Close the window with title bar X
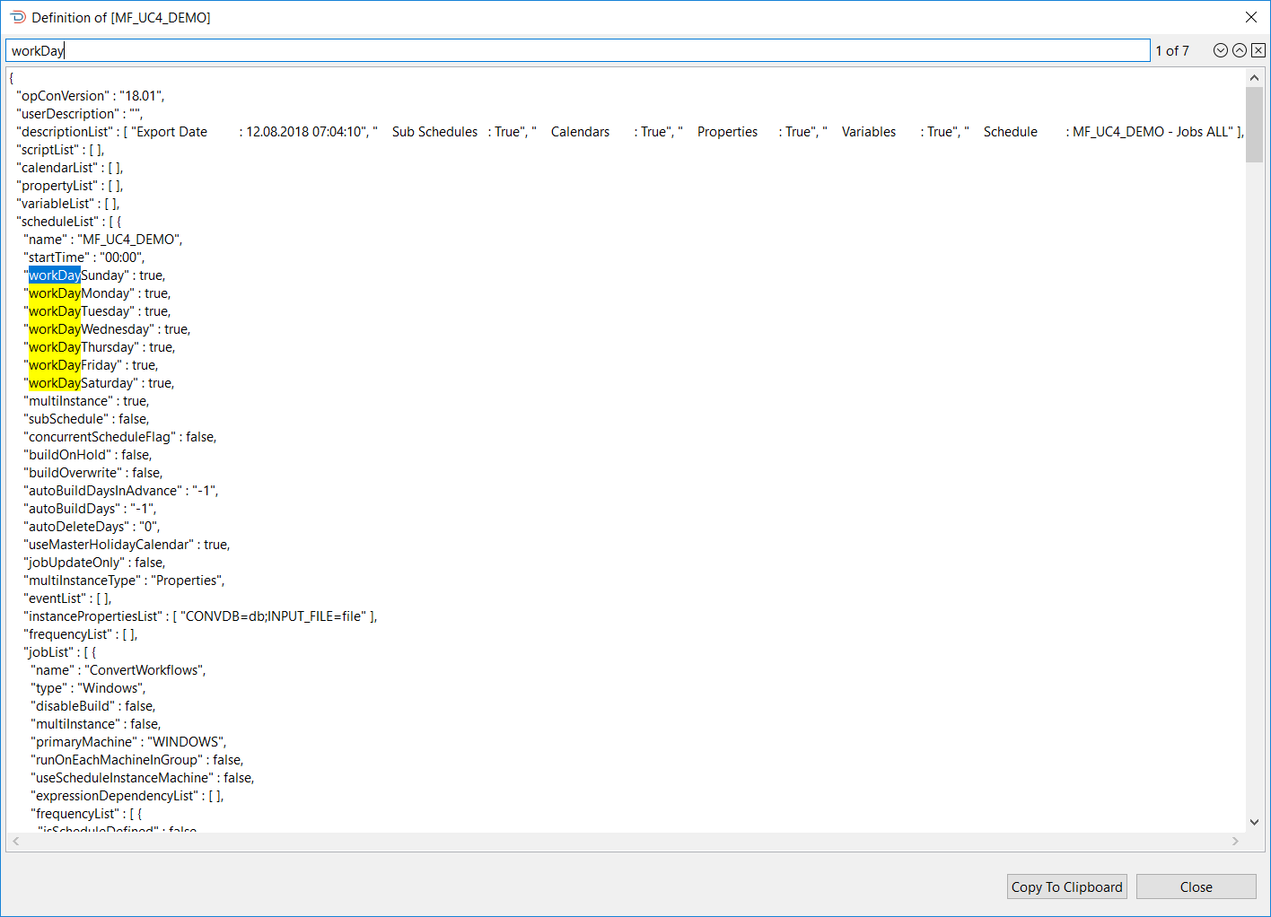The height and width of the screenshot is (917, 1271). 1251,18
